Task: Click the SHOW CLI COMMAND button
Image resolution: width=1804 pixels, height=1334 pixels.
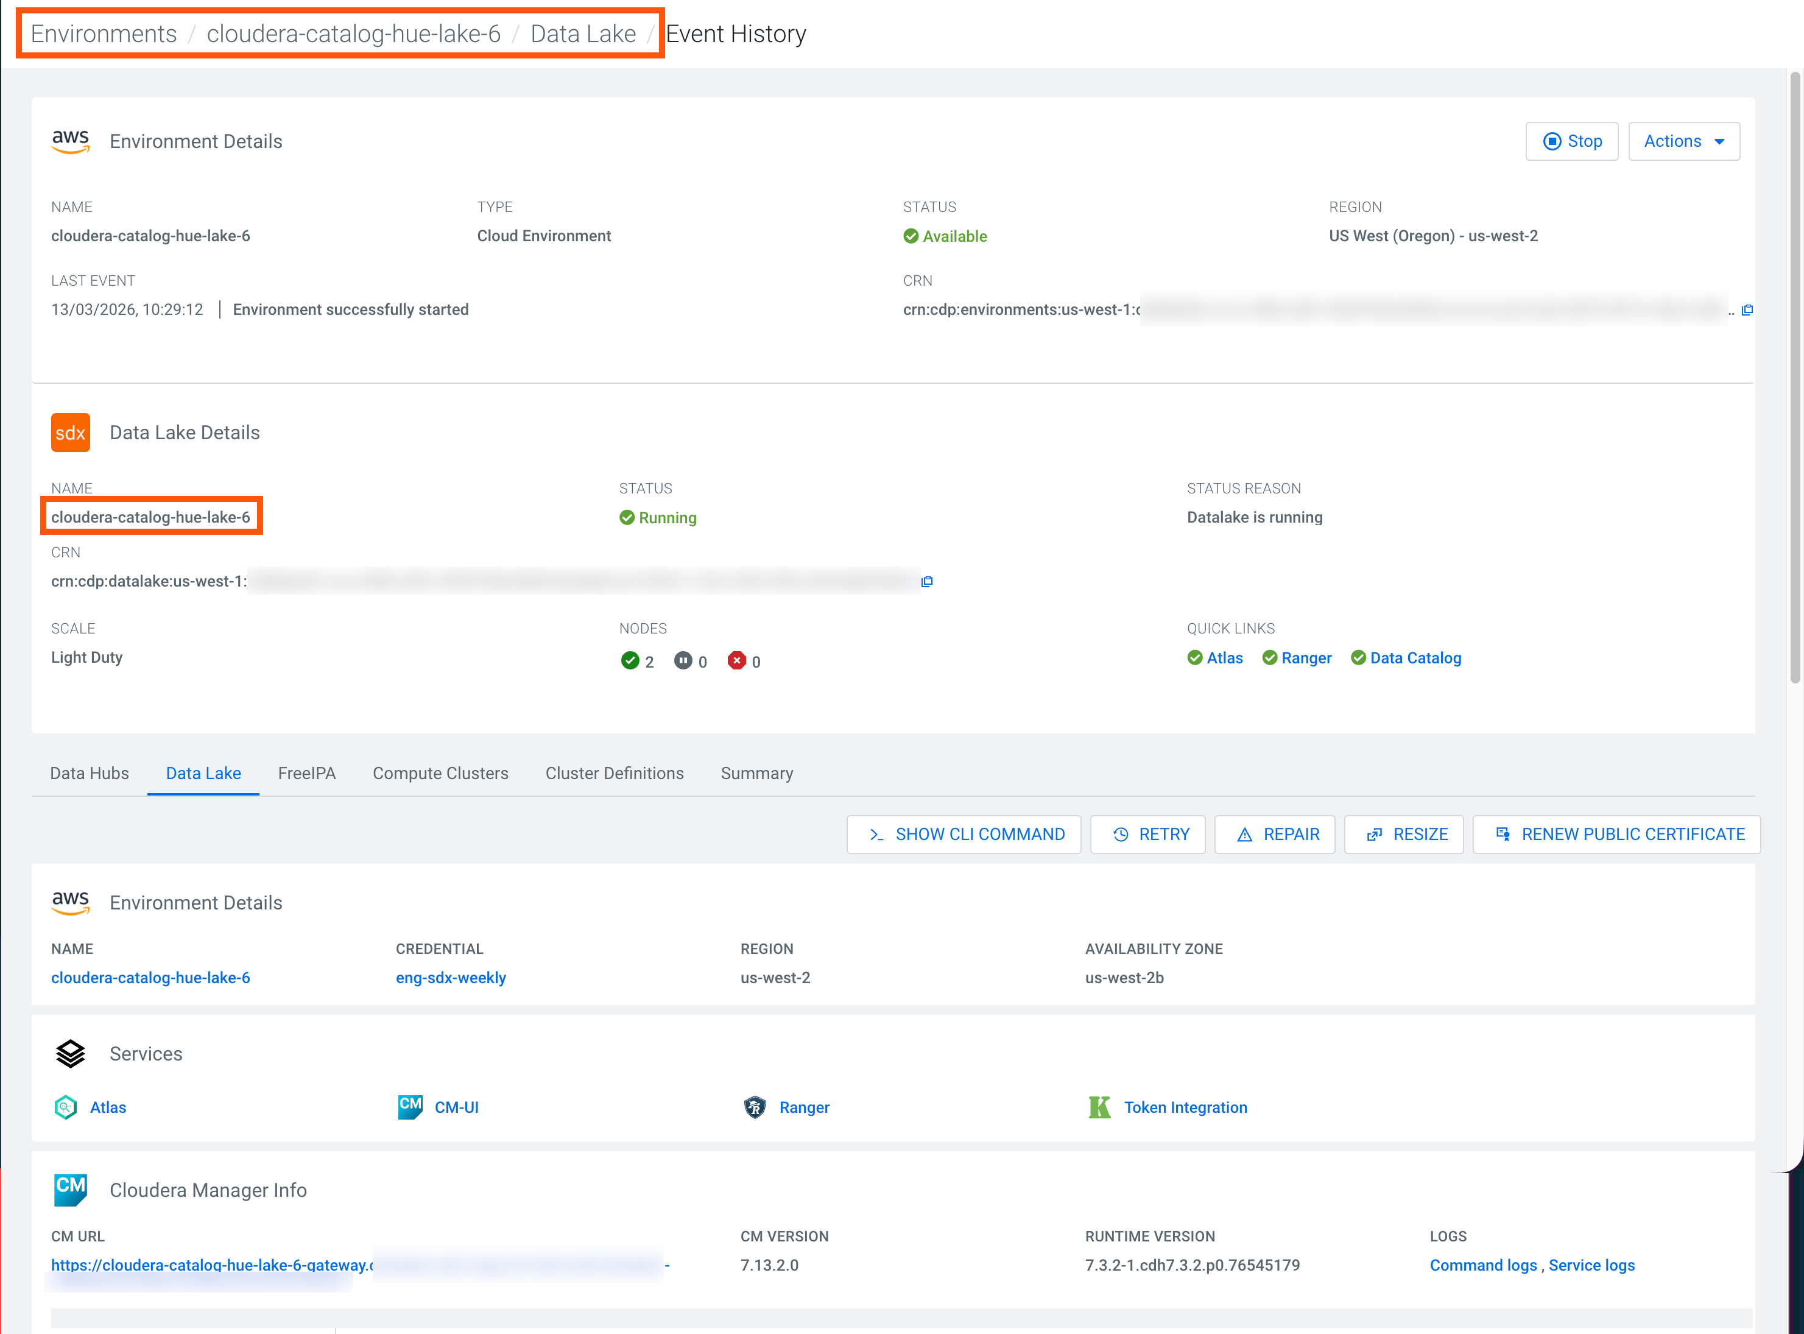Action: (964, 834)
